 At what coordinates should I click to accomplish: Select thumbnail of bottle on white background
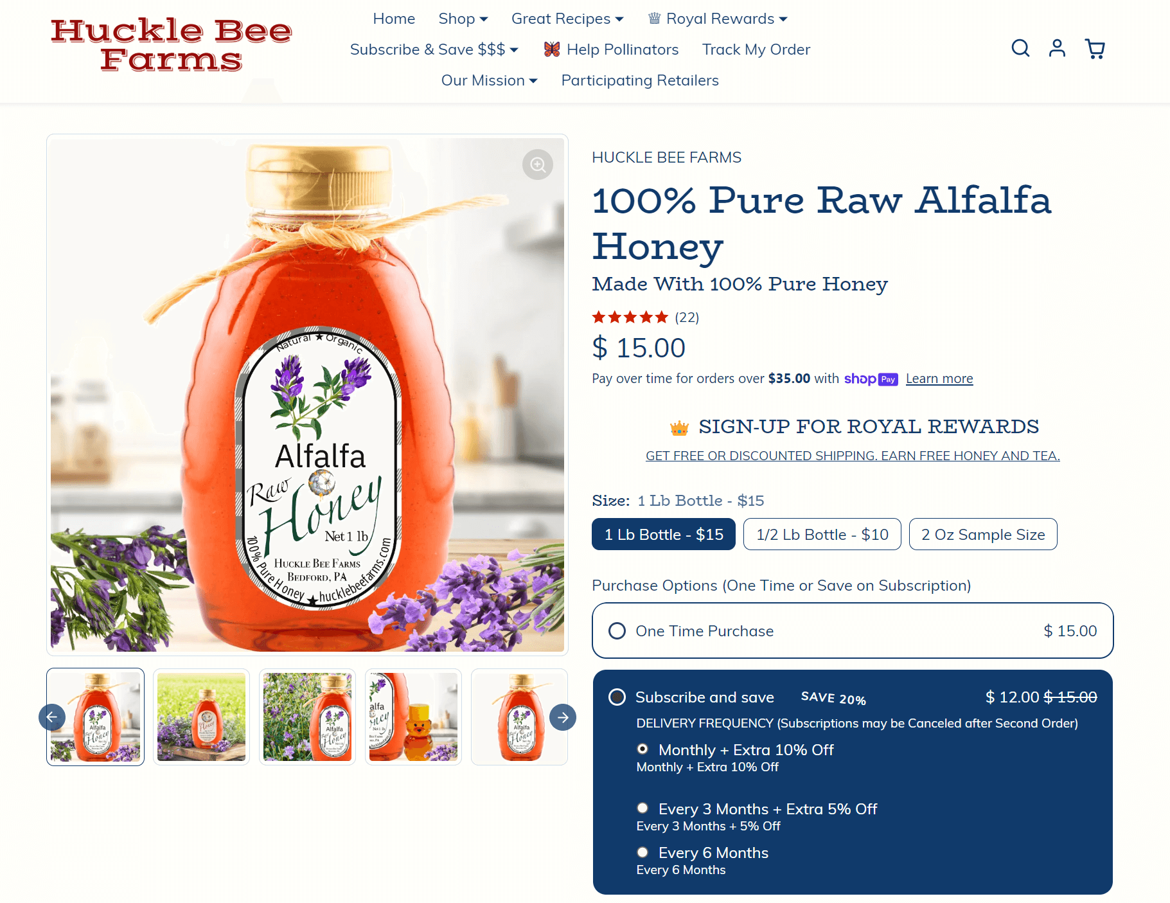click(x=519, y=717)
